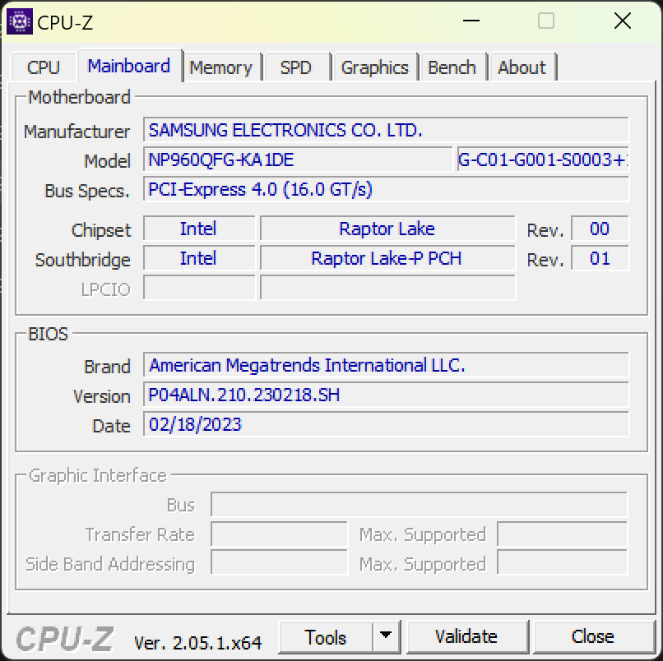
Task: Click the Manufacturer field SAMSUNG ELECTRONICS CO. LTD.
Action: (386, 130)
